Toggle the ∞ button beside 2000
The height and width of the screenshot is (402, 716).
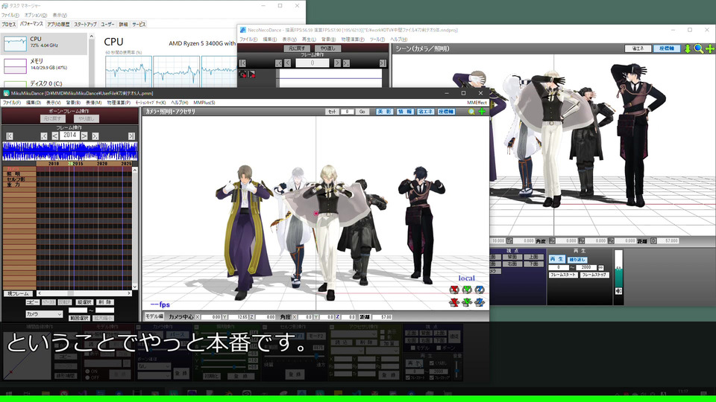pyautogui.click(x=601, y=267)
